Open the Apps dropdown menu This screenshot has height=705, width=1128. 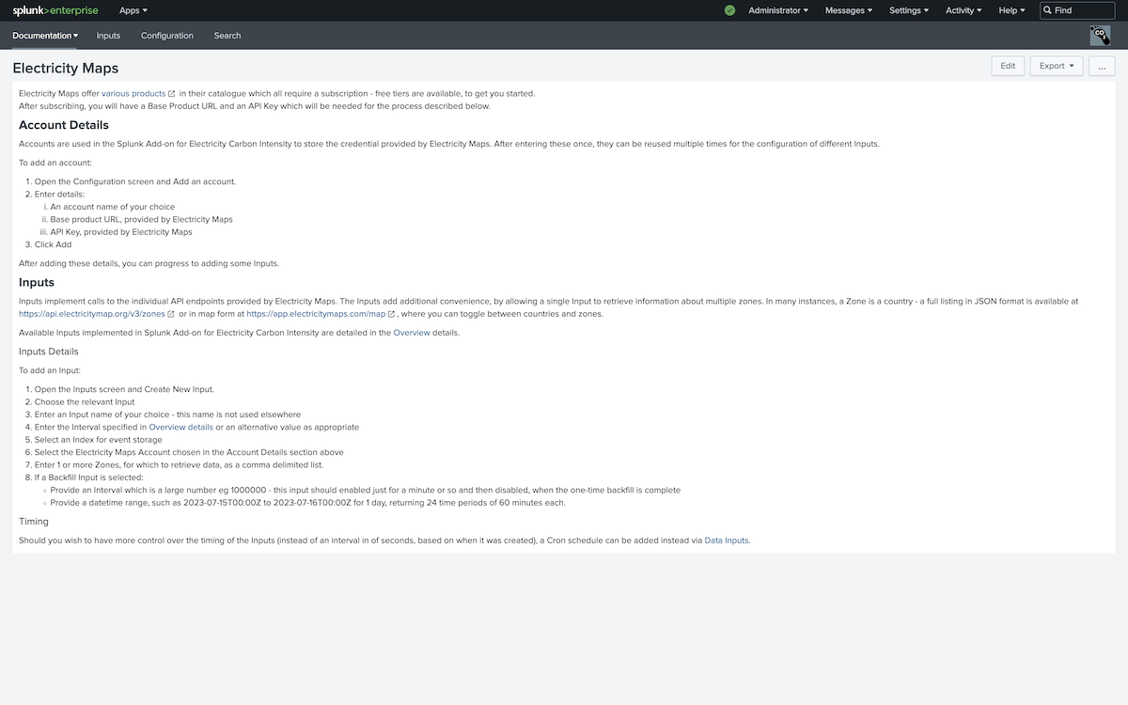click(133, 10)
